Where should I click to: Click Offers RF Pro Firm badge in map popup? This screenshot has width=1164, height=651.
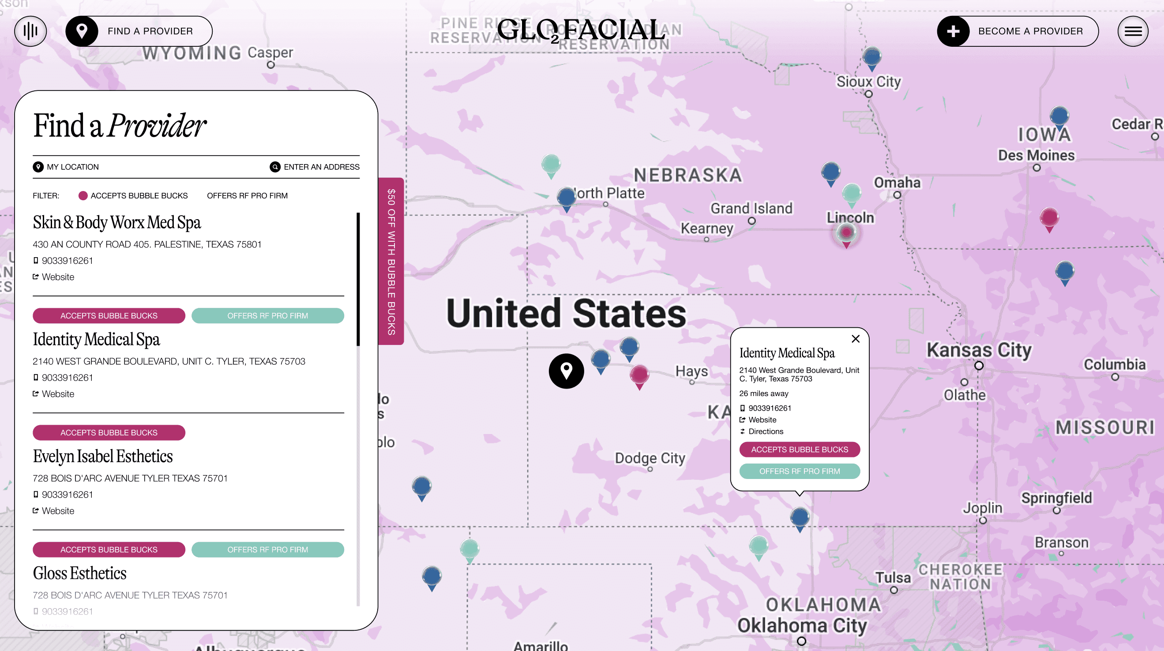click(x=800, y=471)
